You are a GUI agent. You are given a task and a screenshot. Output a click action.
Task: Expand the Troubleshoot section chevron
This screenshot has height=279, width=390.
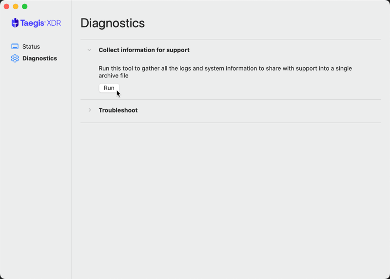click(x=90, y=110)
